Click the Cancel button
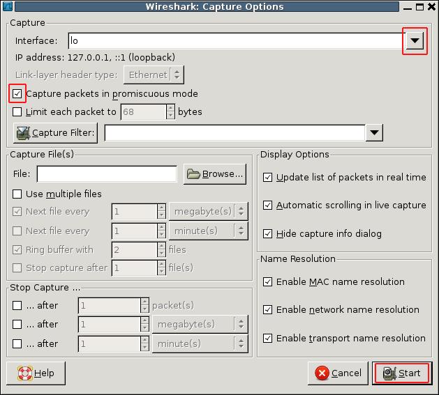439x395 pixels. (x=338, y=373)
